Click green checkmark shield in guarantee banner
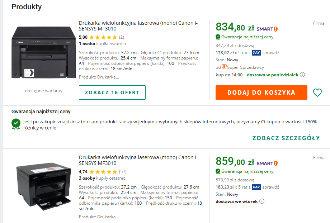330x223 pixels. (16, 123)
